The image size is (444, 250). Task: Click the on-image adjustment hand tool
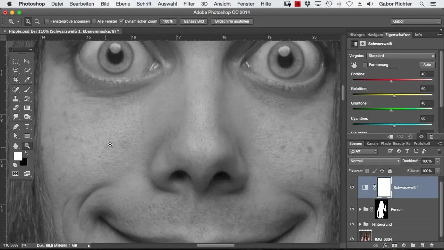click(x=354, y=65)
